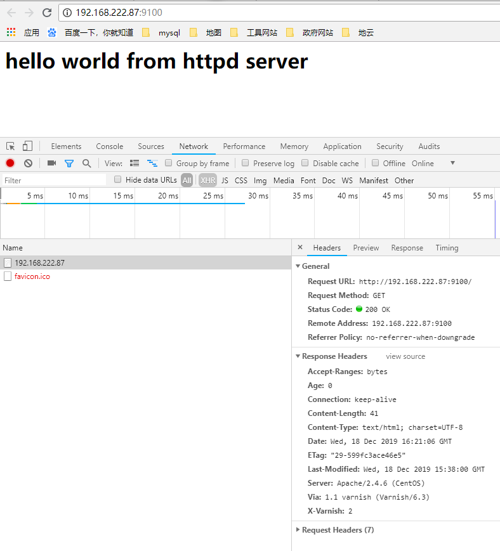Open the Online throttling dropdown
Image resolution: width=500 pixels, height=551 pixels.
pos(433,164)
